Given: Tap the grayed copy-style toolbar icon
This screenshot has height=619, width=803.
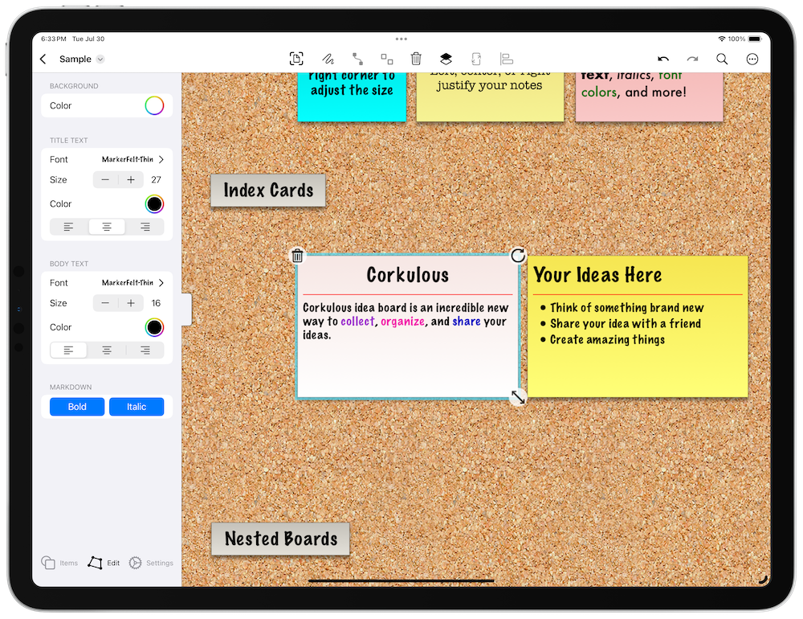Looking at the screenshot, I should coord(476,59).
